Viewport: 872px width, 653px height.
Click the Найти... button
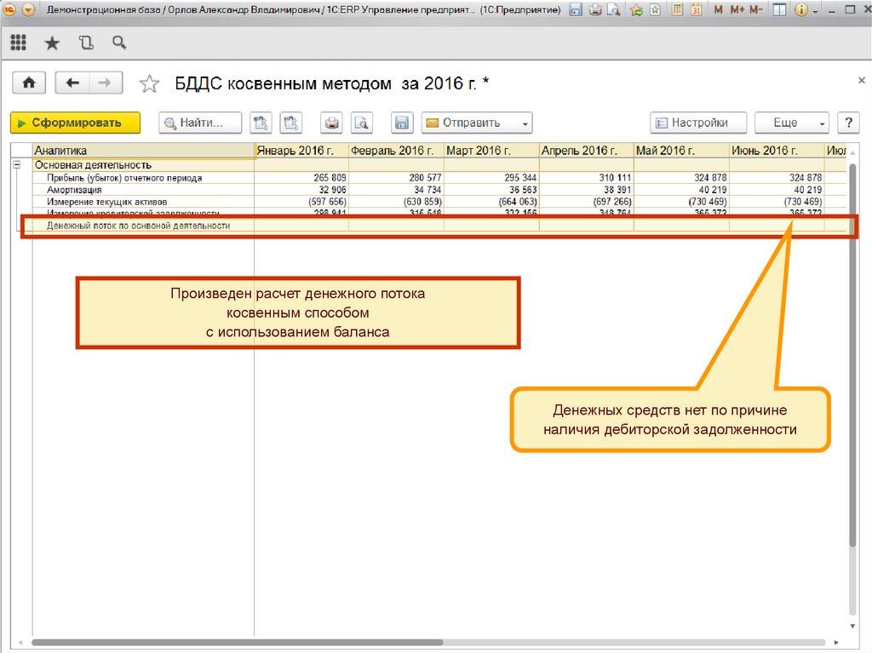point(200,123)
